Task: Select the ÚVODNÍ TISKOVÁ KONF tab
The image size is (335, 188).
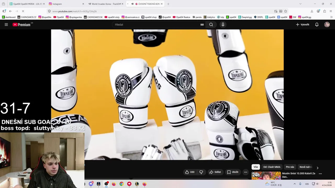Action: 145,4
